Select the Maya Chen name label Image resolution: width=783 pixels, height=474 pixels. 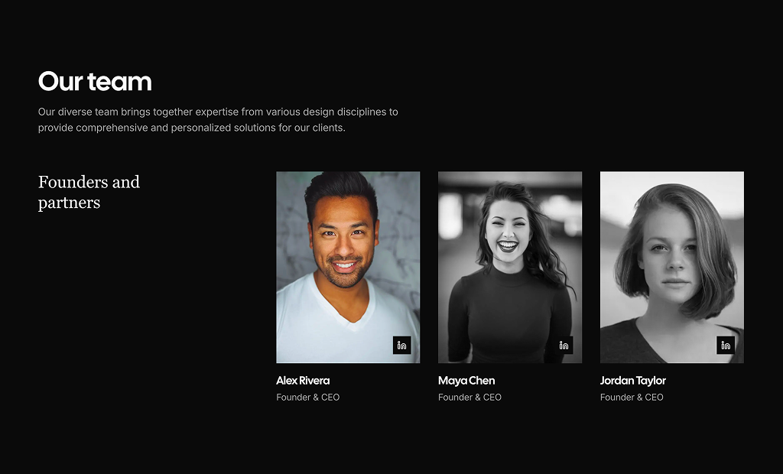(x=466, y=381)
